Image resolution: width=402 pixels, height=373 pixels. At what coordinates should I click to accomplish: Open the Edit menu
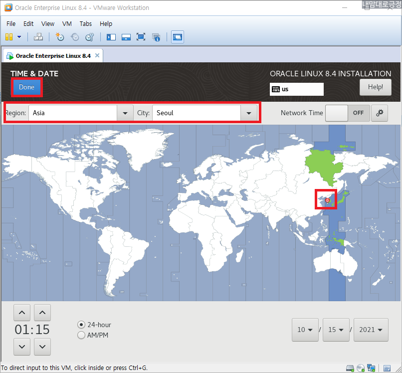28,24
